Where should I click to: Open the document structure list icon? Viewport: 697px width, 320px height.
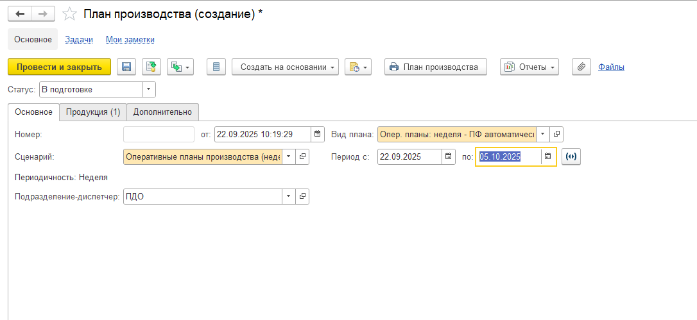[x=216, y=67]
